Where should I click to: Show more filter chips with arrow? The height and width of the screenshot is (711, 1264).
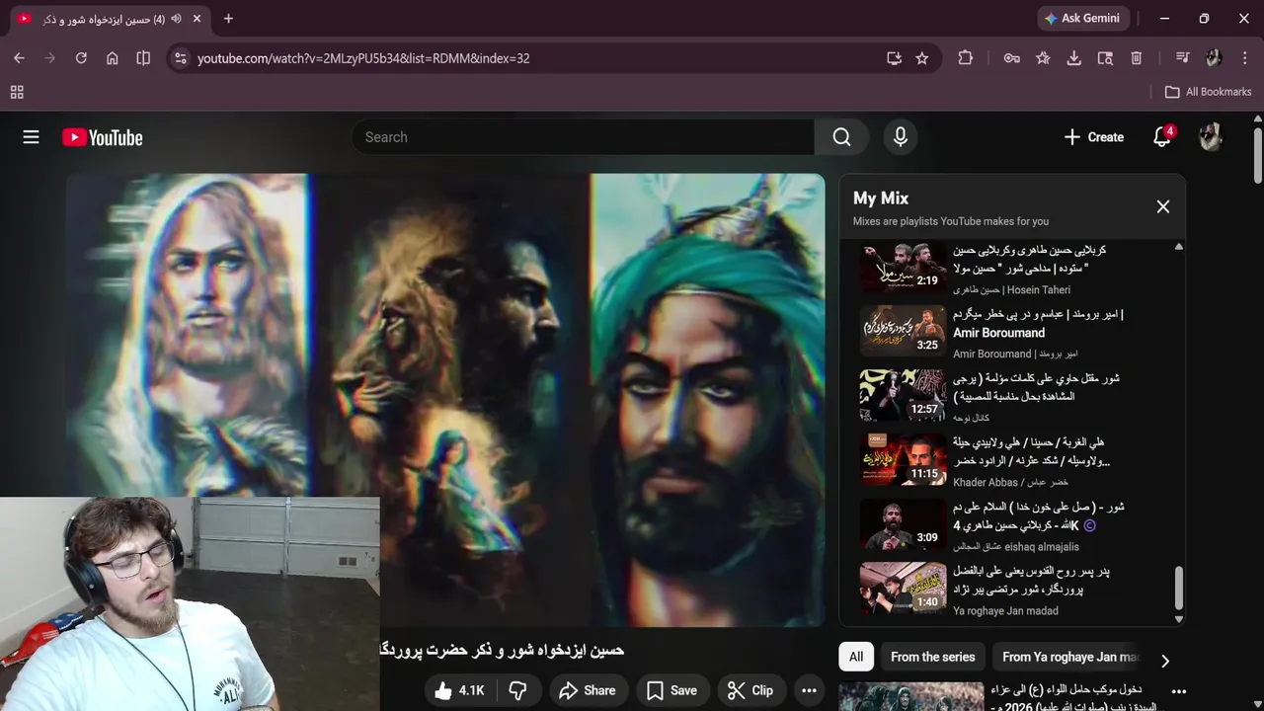pos(1165,660)
